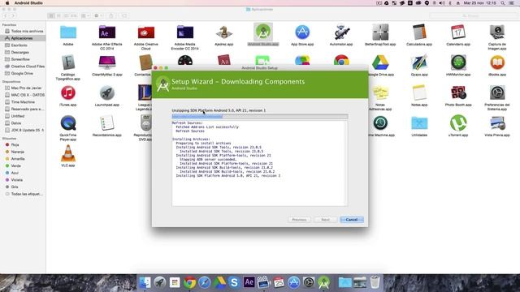Click the Next button in Setup Wizard
The image size is (520, 292).
click(325, 220)
